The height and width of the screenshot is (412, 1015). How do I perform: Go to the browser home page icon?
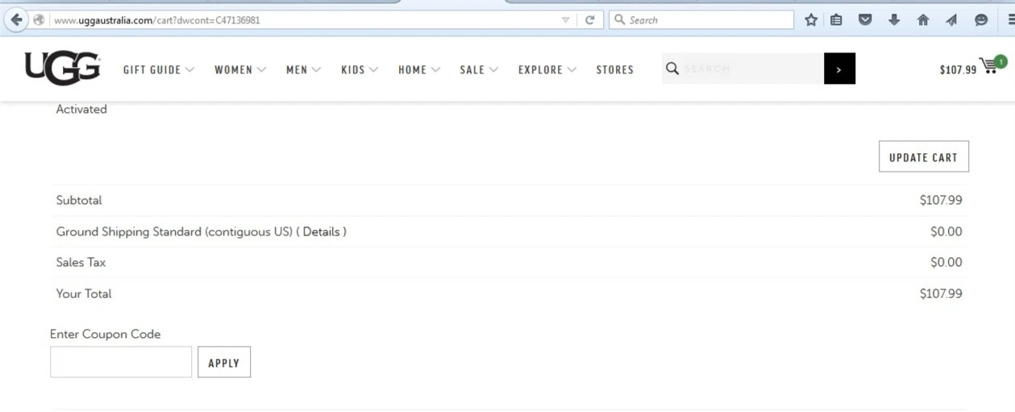pyautogui.click(x=923, y=20)
